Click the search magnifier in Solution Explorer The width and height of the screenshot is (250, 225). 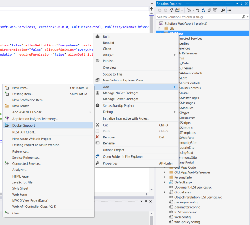[244, 16]
